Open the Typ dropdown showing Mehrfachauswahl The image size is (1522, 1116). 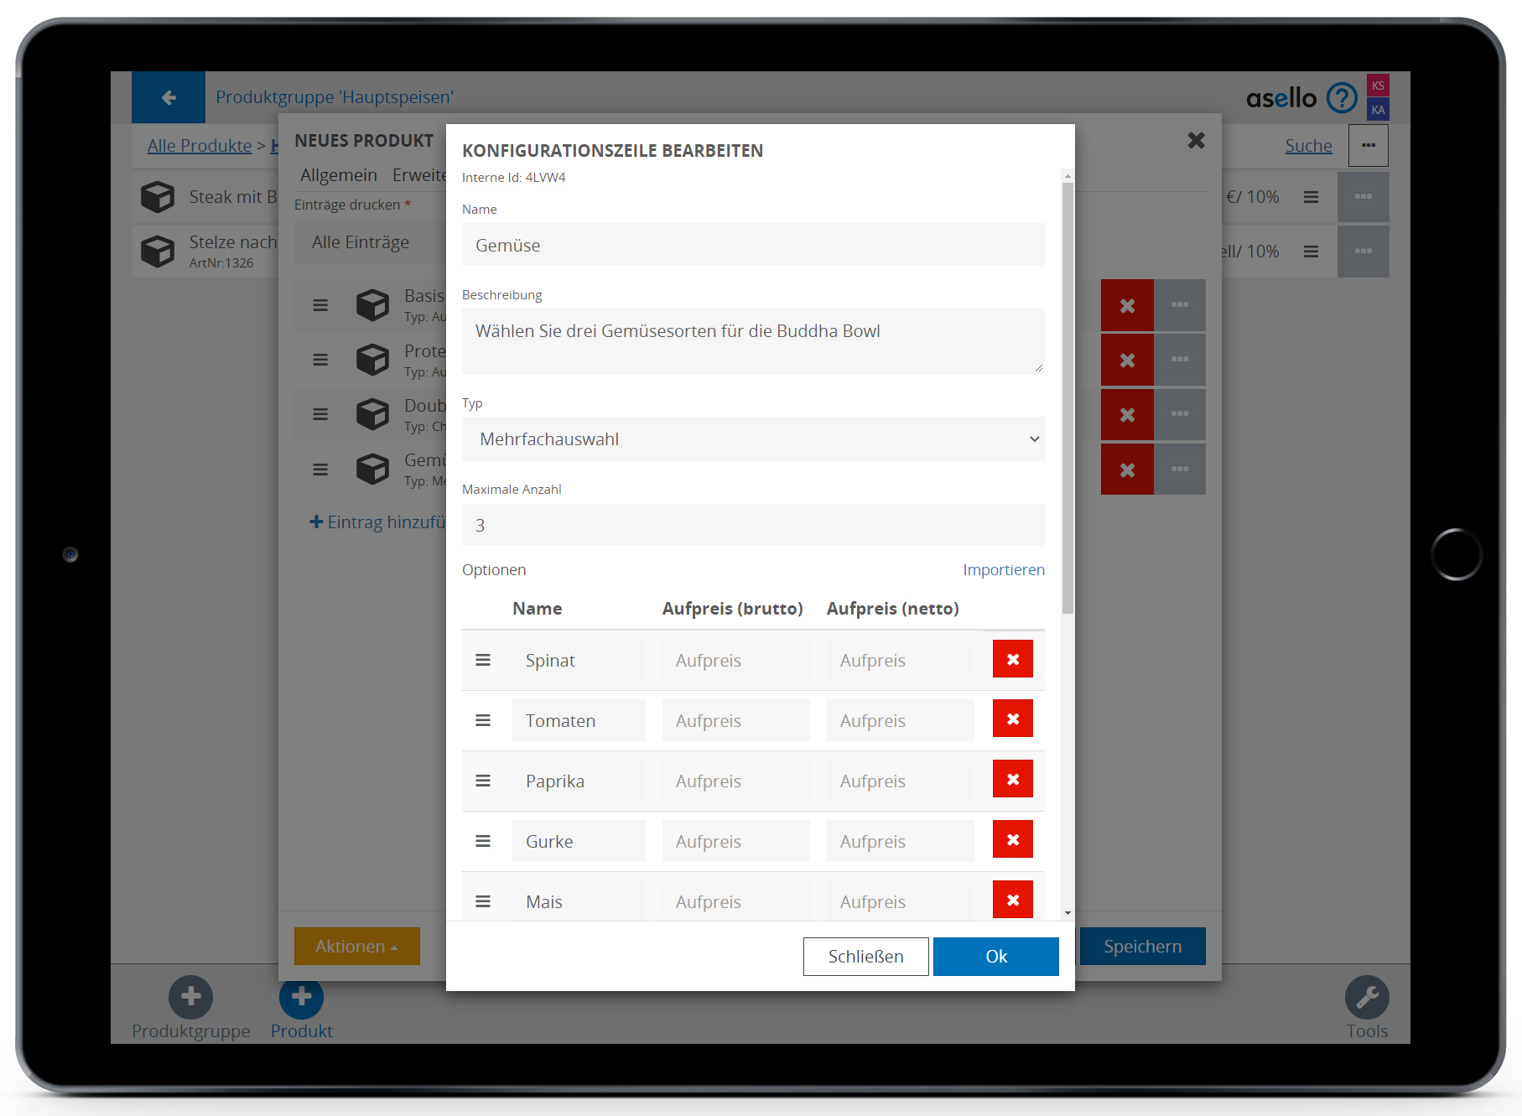pyautogui.click(x=753, y=439)
